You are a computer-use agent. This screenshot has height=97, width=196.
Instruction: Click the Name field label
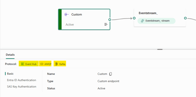pos(51,74)
